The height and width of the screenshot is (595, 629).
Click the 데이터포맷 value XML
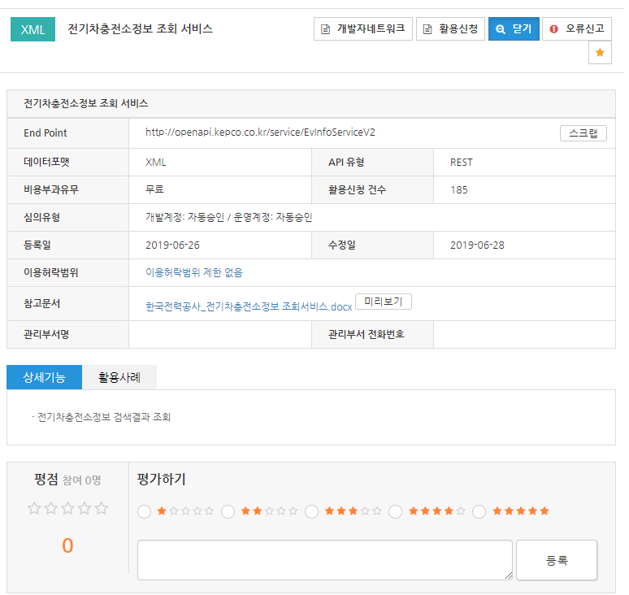[x=157, y=163]
